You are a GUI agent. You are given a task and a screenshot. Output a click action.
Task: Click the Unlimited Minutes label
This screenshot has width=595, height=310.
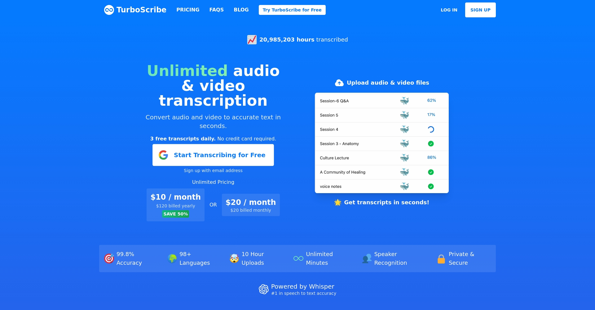coord(319,259)
